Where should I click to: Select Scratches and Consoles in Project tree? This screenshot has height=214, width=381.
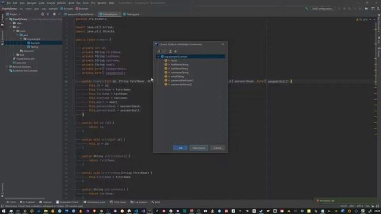point(23,71)
